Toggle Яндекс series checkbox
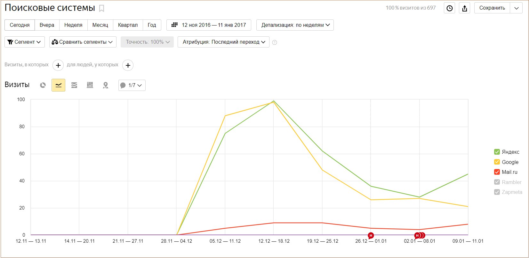 coord(497,152)
